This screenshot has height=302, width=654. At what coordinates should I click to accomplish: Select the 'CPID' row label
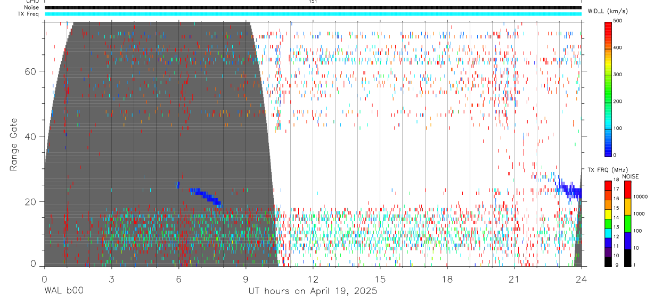[x=32, y=2]
